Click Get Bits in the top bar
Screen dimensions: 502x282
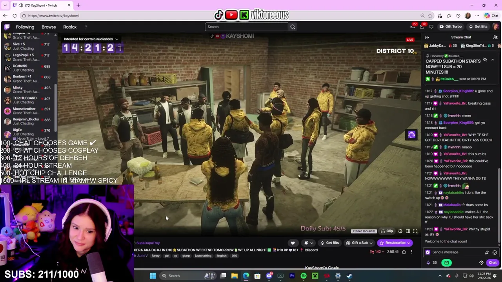pos(478,27)
